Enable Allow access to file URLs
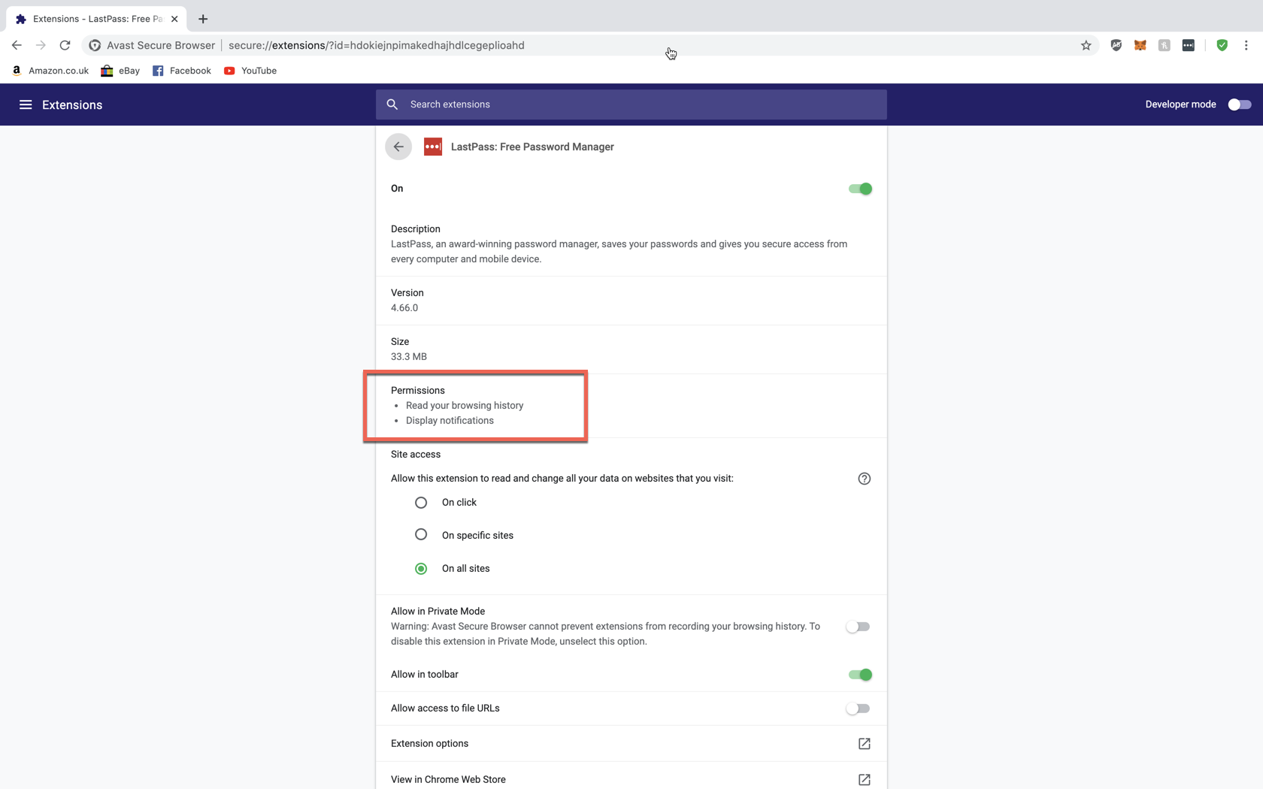Viewport: 1263px width, 789px height. [x=857, y=708]
